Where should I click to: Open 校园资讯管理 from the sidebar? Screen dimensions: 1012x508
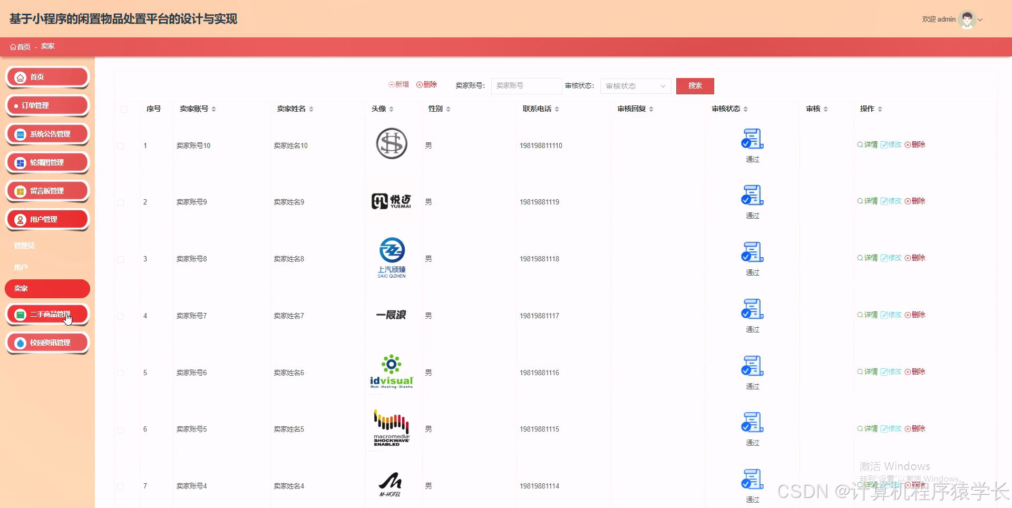pos(47,342)
